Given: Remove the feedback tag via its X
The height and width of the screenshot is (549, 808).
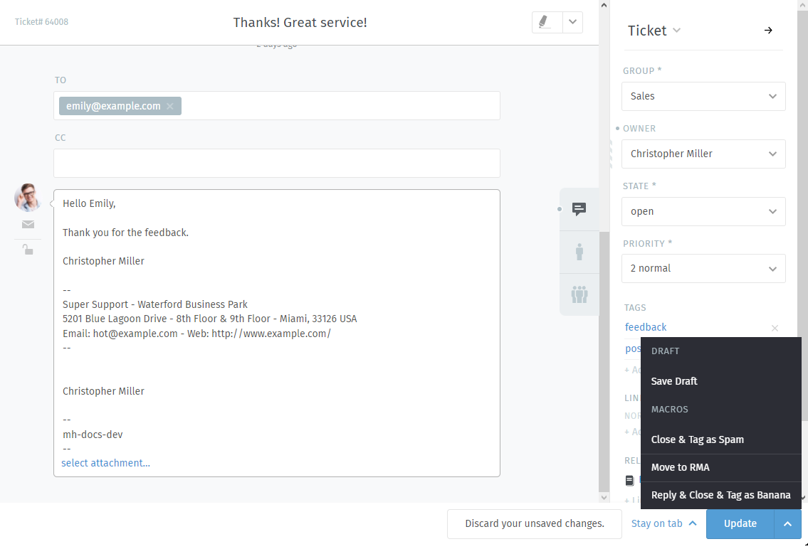Looking at the screenshot, I should coord(775,328).
